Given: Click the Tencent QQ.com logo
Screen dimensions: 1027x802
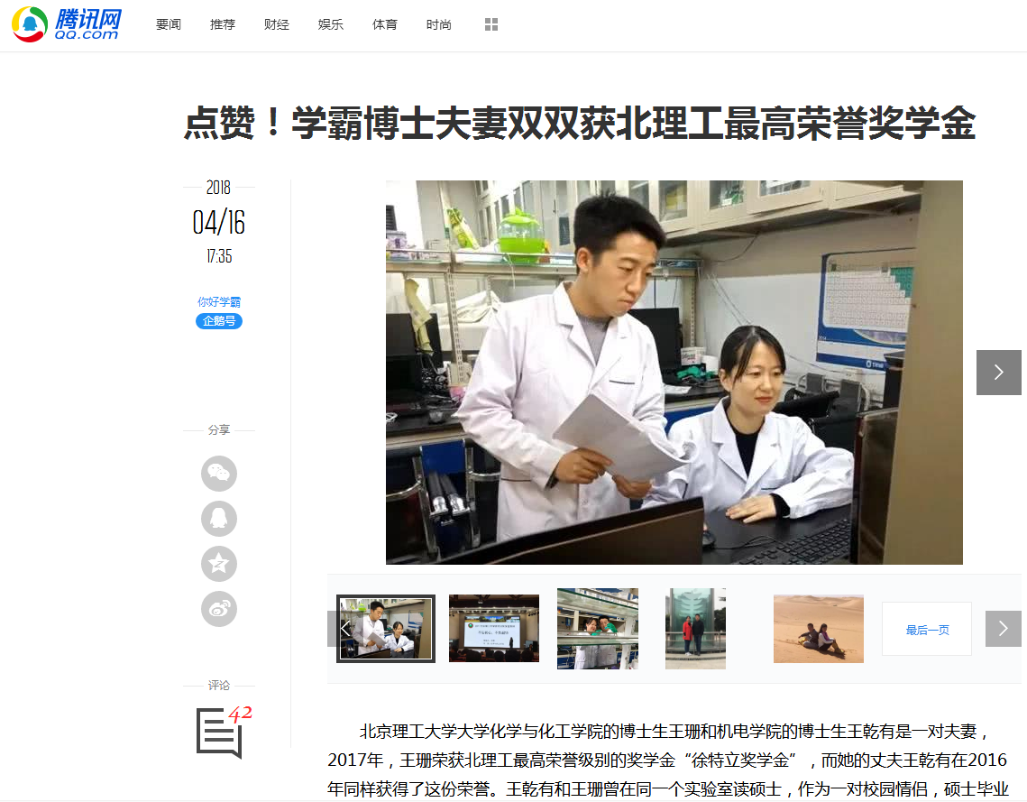Looking at the screenshot, I should pos(67,24).
